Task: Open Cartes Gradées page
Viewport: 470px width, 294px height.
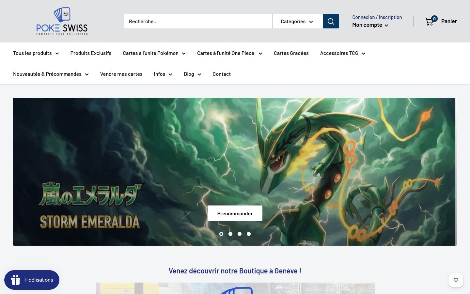Action: tap(291, 53)
